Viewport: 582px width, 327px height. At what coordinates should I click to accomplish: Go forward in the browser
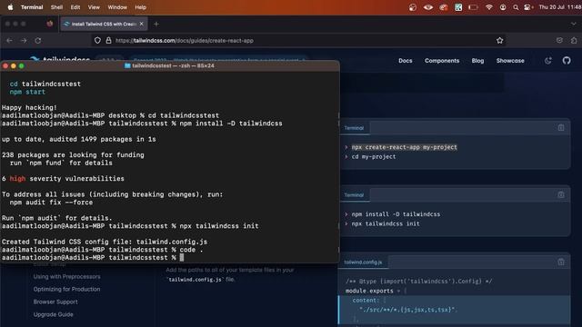click(24, 40)
